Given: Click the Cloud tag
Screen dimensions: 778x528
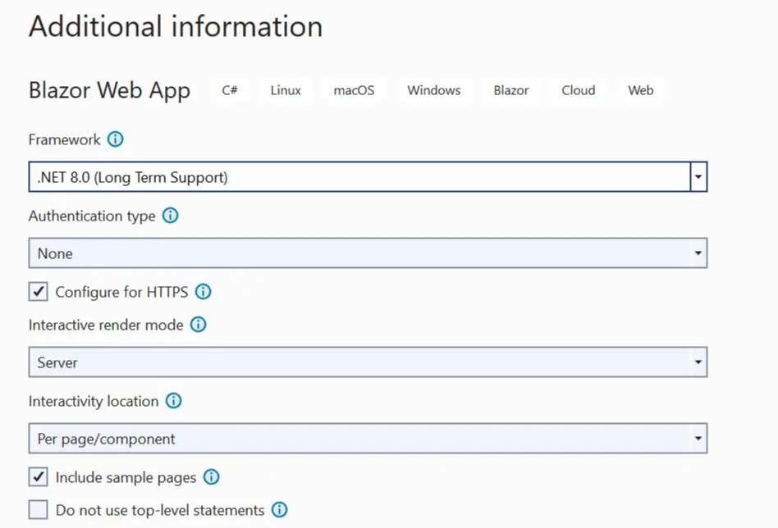Looking at the screenshot, I should pyautogui.click(x=579, y=90).
